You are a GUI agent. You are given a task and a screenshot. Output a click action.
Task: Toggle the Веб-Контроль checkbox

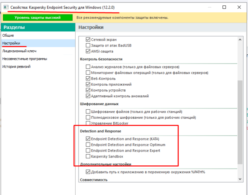(88, 78)
